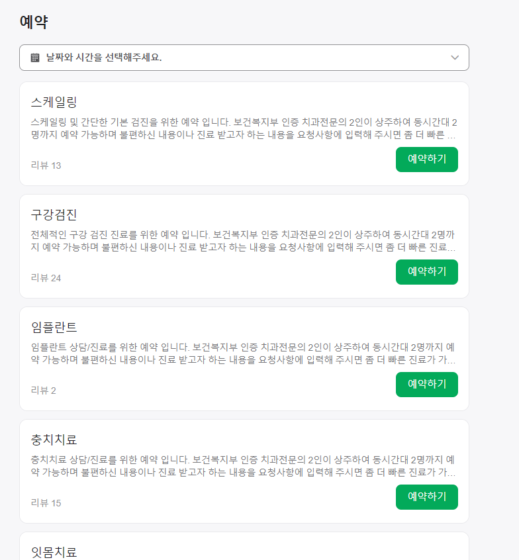View 리뷰 15 for 충치치료
519x560 pixels.
coord(46,503)
